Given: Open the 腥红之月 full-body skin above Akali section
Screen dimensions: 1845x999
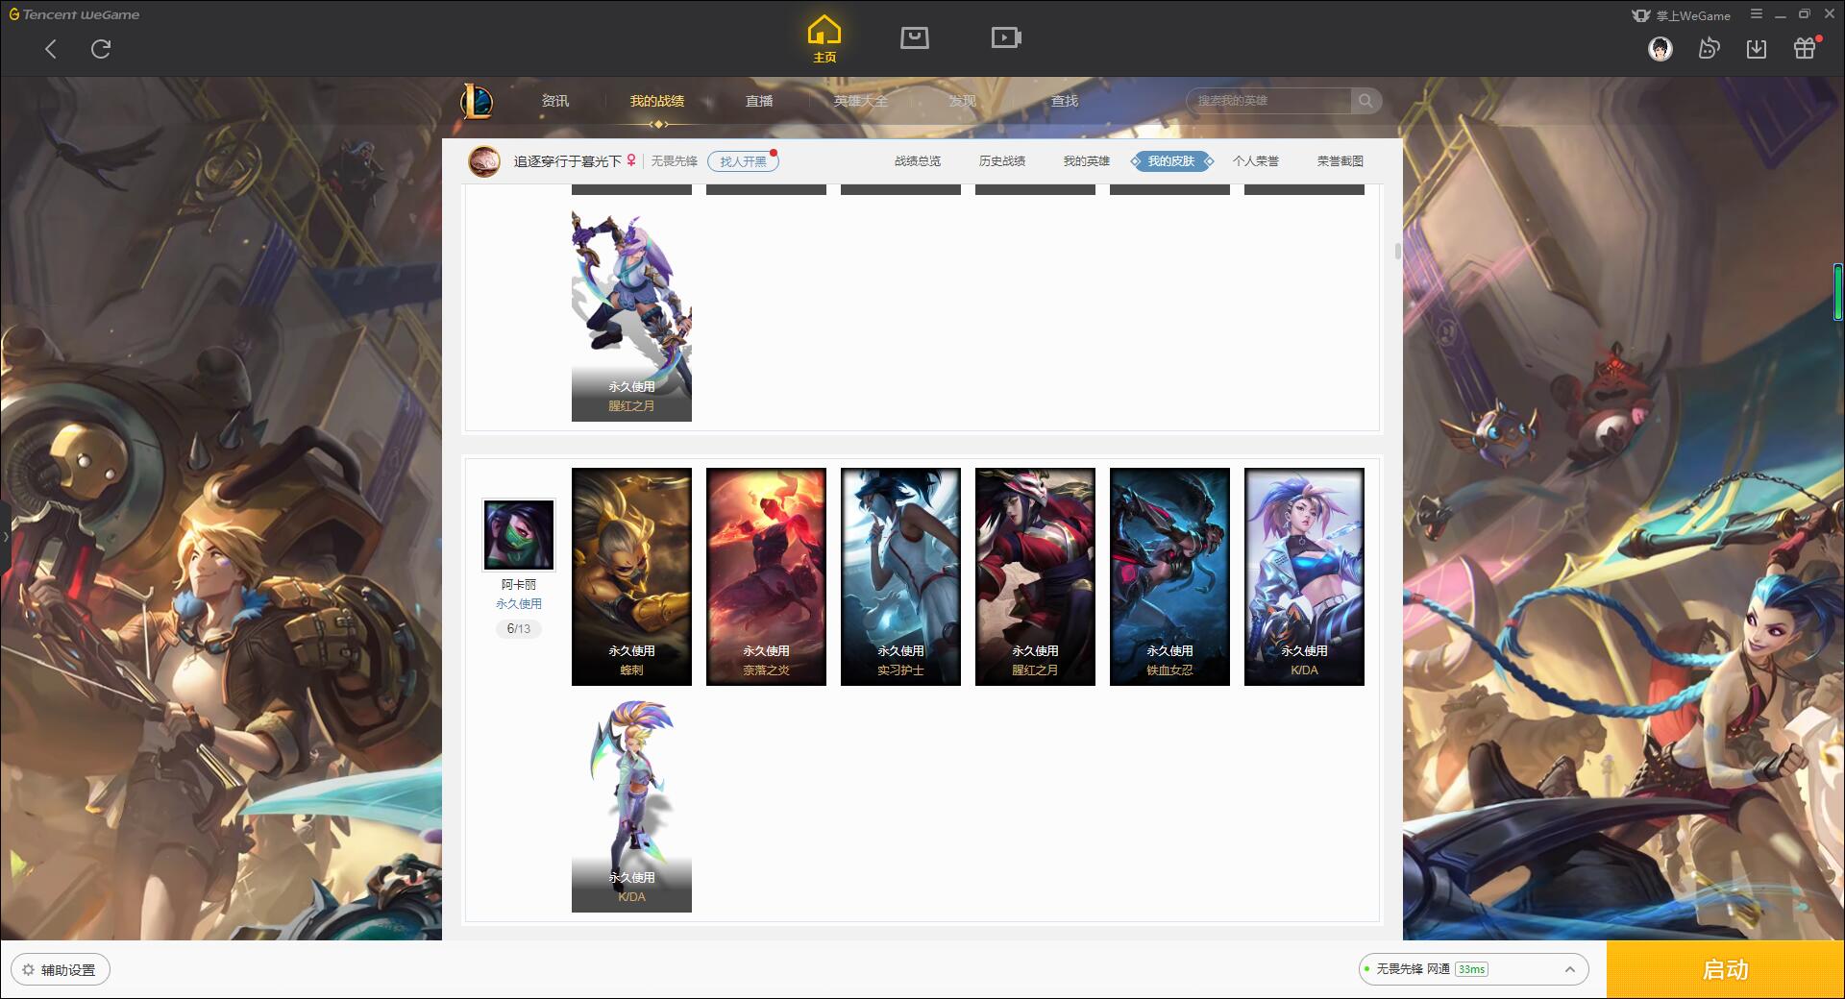Looking at the screenshot, I should (x=631, y=313).
